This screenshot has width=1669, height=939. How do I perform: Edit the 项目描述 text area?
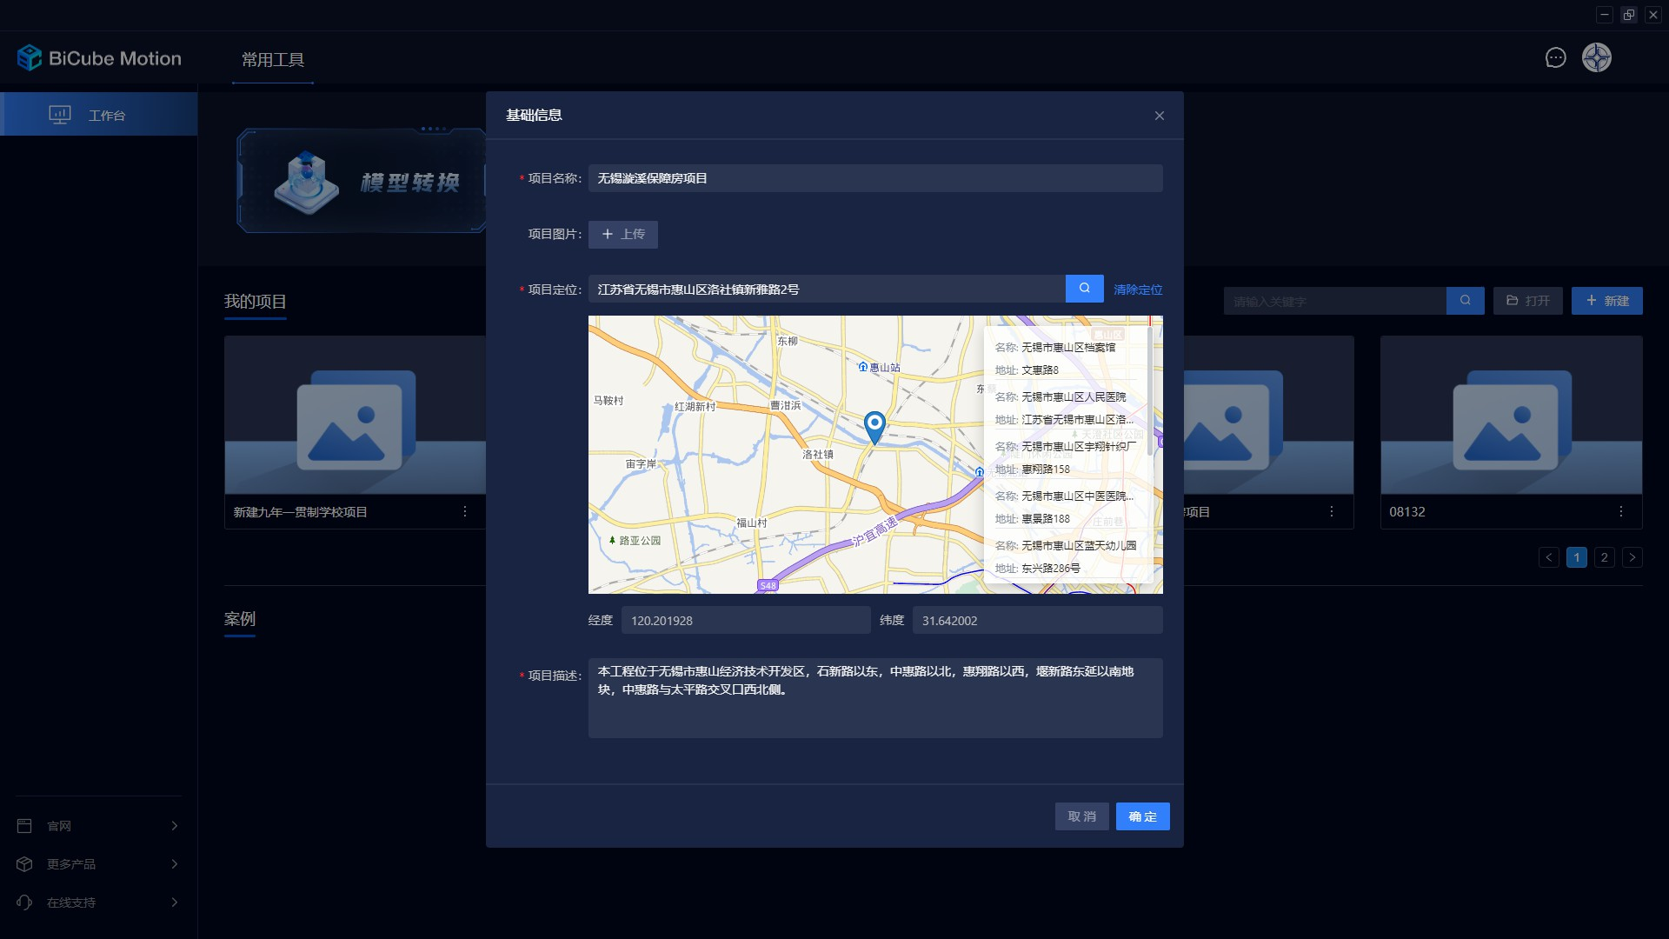pos(875,698)
